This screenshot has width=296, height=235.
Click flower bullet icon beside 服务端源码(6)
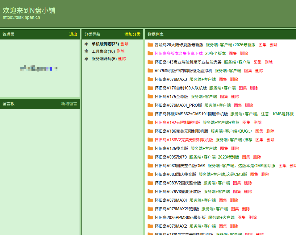coord(86,59)
